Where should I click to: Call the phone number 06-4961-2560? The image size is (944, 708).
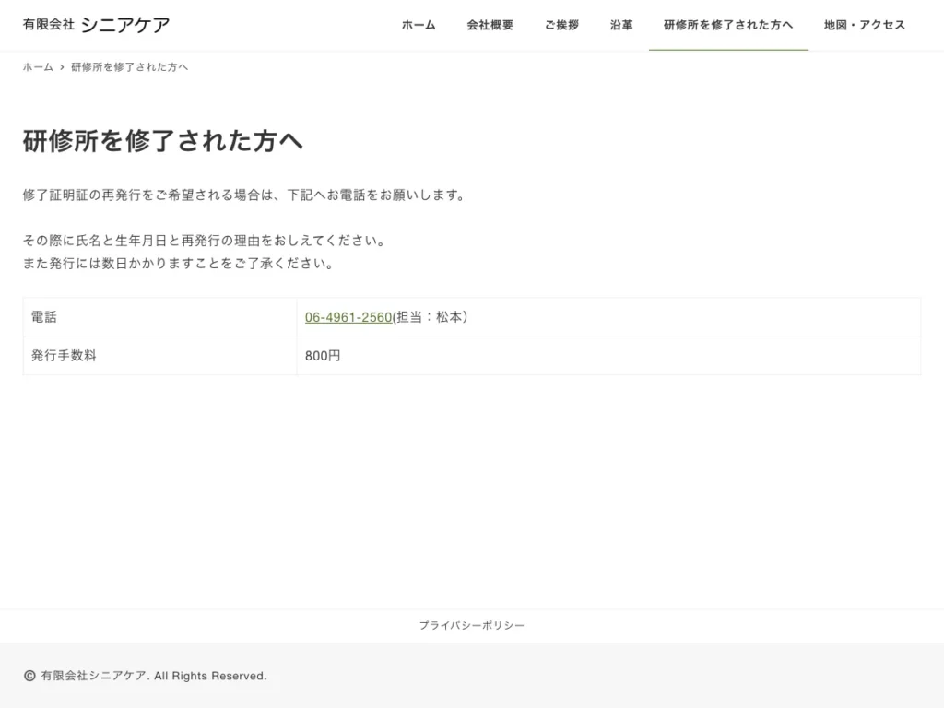click(x=348, y=317)
